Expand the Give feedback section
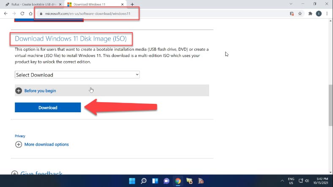Screen dimensions: 333x187 tap(36, 173)
